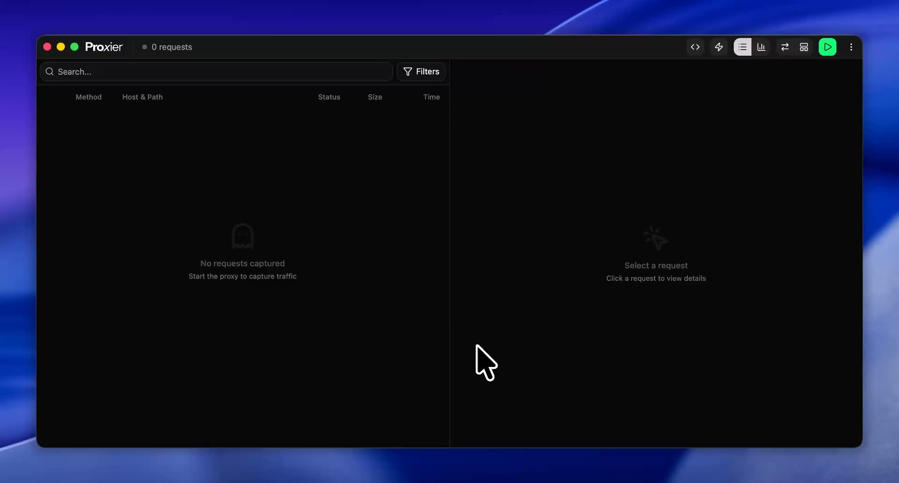Open the Filters panel
The width and height of the screenshot is (899, 483).
tap(421, 72)
